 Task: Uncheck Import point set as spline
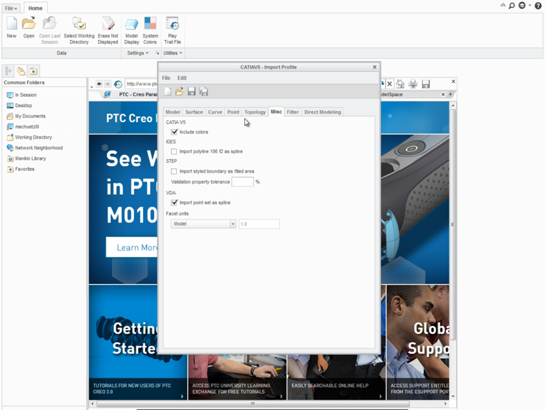tap(174, 203)
